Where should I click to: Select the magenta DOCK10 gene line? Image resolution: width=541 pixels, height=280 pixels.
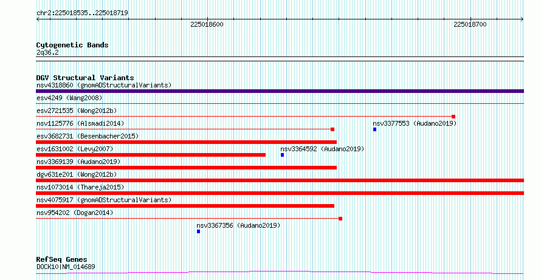pyautogui.click(x=280, y=273)
